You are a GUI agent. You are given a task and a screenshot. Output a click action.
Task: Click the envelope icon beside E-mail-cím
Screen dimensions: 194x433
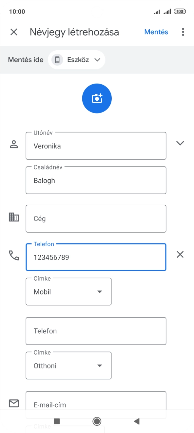pos(13,403)
